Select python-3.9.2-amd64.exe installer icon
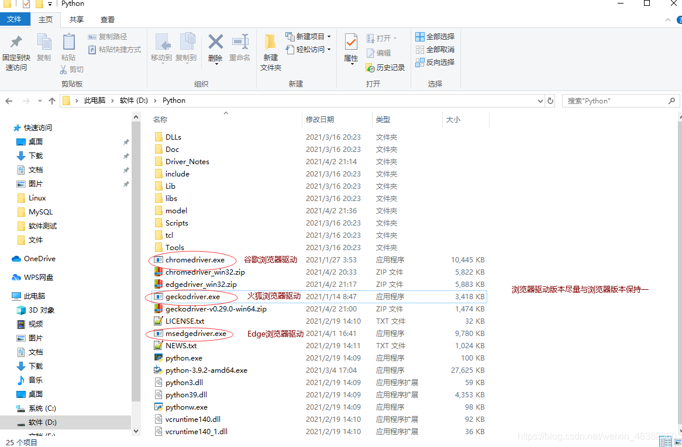Screen dimensions: 682x447 (x=159, y=370)
